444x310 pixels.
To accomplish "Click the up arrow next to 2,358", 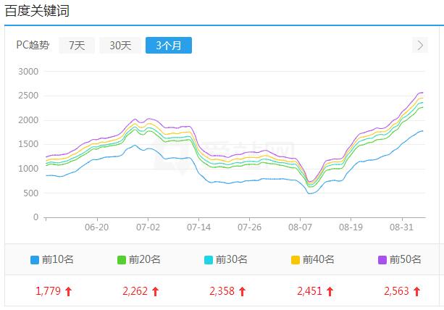I will (243, 292).
